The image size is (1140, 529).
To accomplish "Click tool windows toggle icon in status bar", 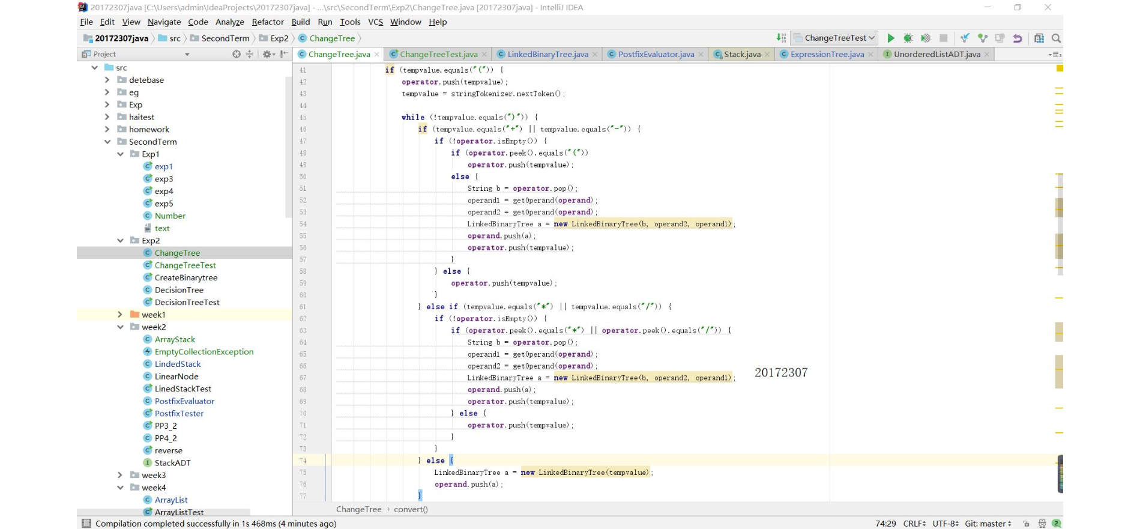I will point(86,524).
